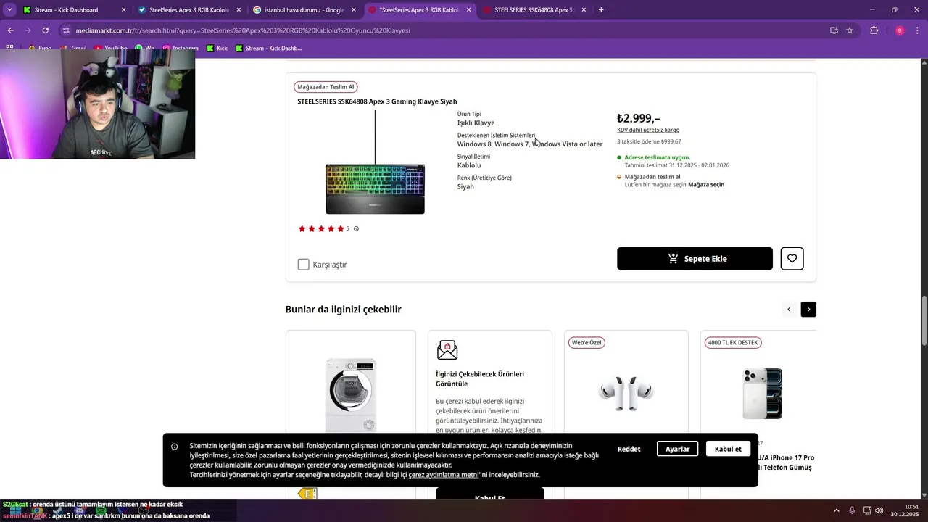Reload the MediaMarkt page
Image resolution: width=928 pixels, height=522 pixels.
click(45, 30)
